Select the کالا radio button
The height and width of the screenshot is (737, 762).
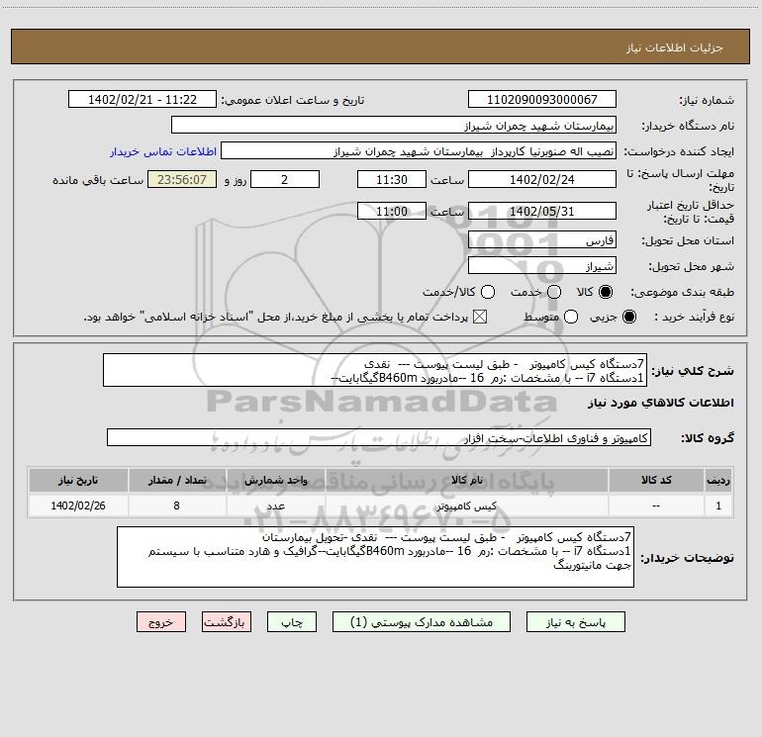point(606,292)
